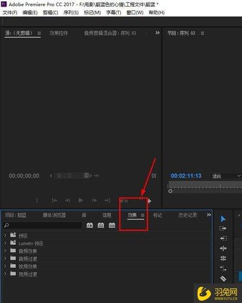Show hidden project panel tabs overflow

[209, 215]
